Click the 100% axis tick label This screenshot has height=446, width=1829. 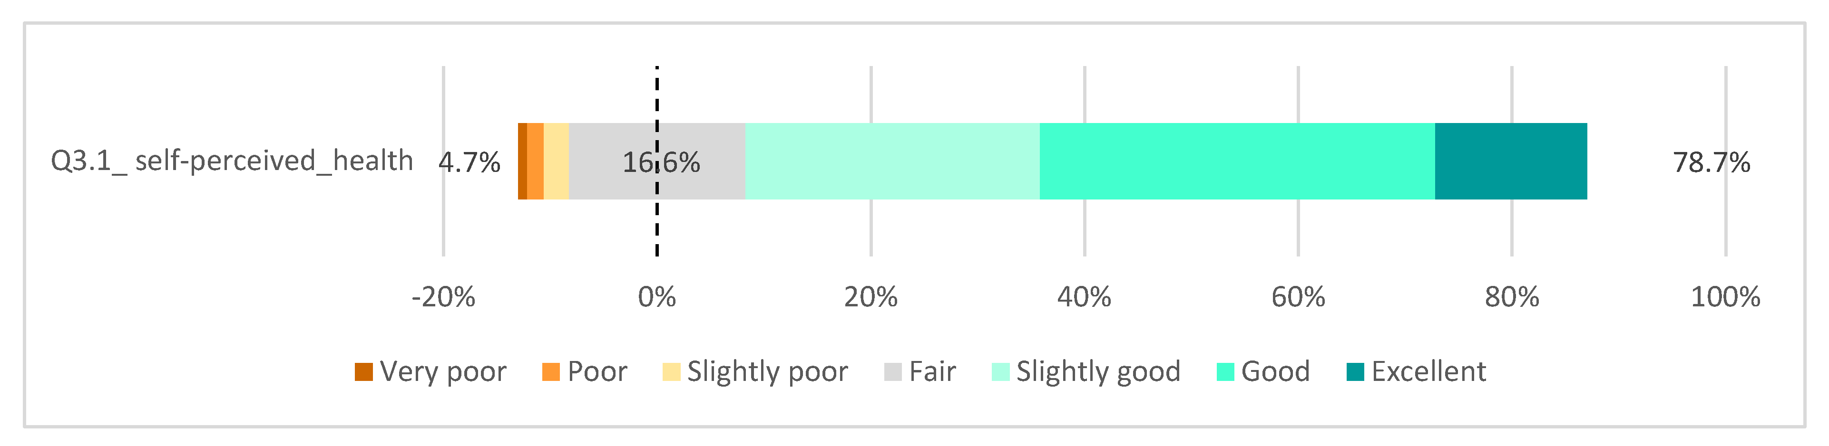pos(1725,297)
